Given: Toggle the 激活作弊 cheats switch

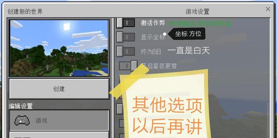Looking at the screenshot, I should coord(125,23).
